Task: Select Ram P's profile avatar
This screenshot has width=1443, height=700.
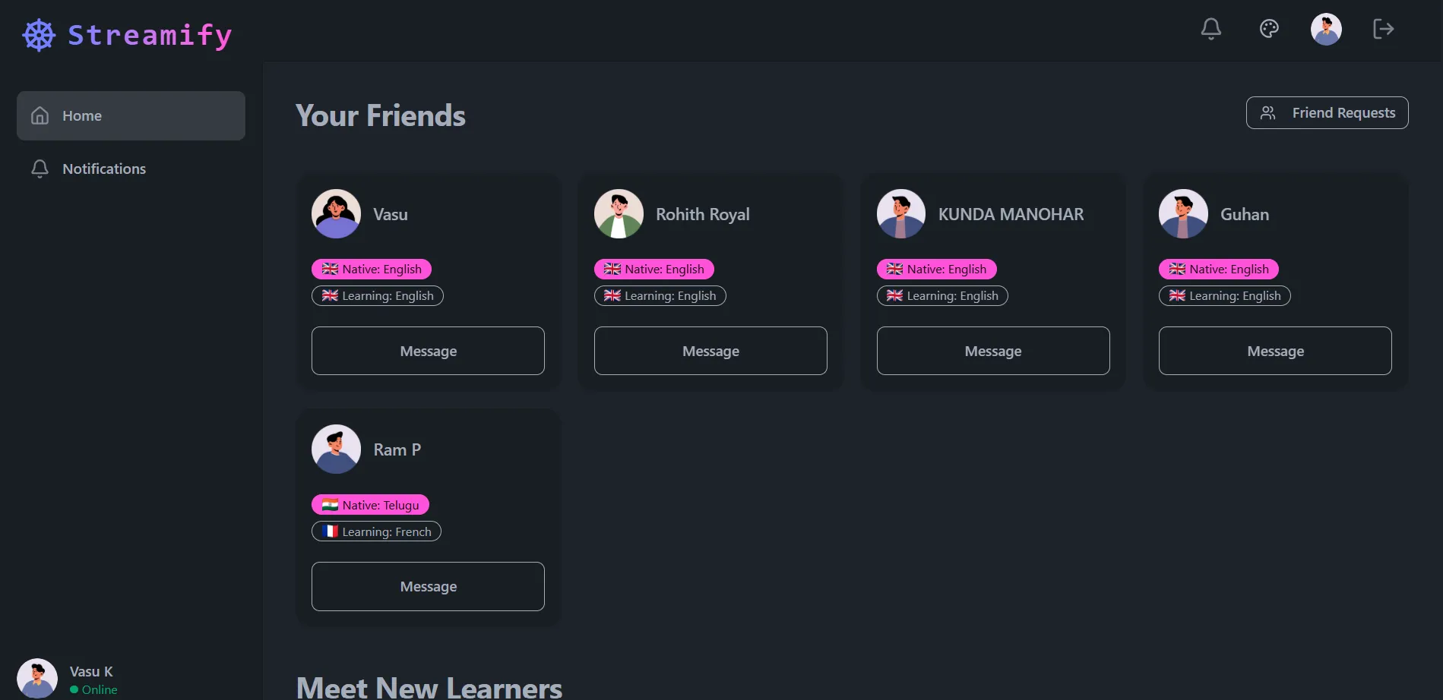Action: coord(336,449)
